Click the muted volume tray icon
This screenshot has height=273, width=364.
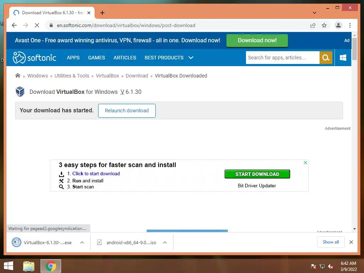tap(331, 266)
